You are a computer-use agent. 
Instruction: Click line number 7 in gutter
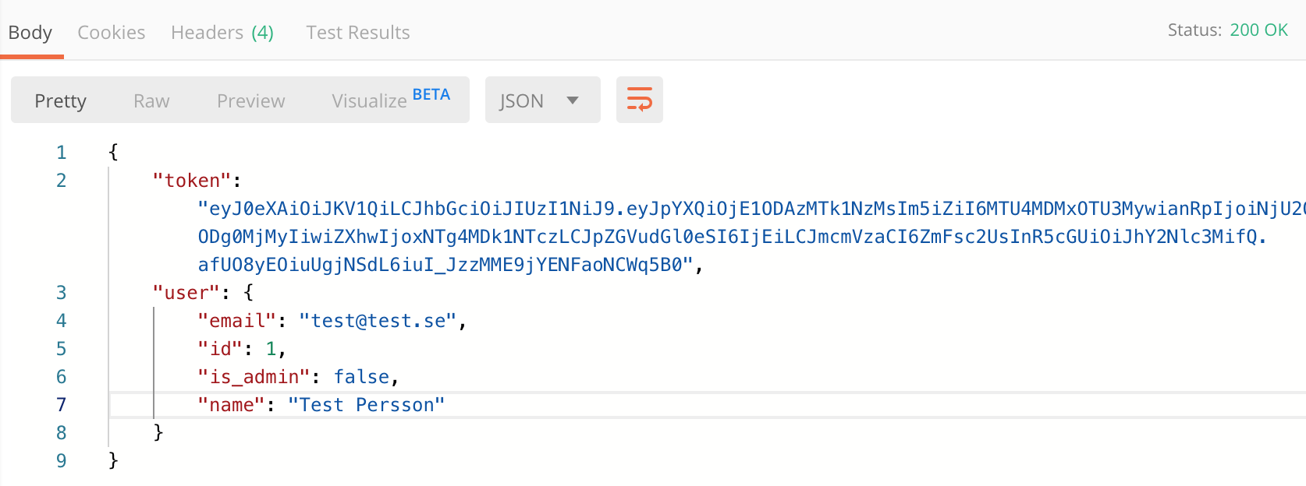61,405
